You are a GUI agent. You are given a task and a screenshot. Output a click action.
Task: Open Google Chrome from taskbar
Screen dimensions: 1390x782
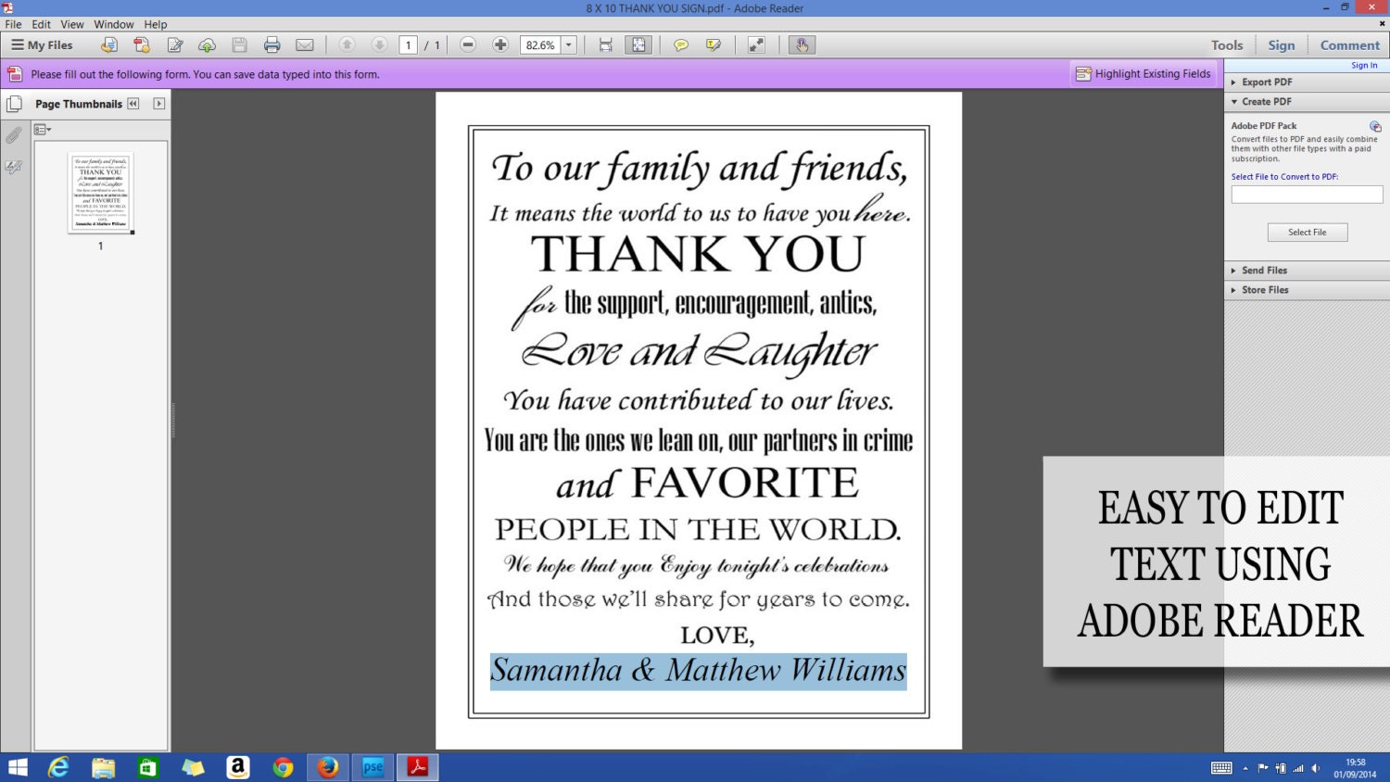point(283,767)
